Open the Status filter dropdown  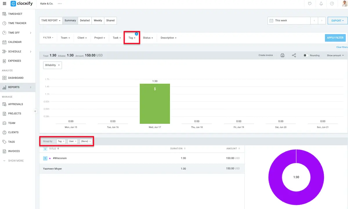click(x=148, y=38)
